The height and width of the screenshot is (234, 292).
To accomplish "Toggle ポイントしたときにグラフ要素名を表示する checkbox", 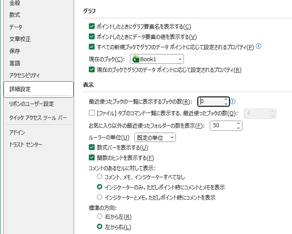I will [x=92, y=26].
